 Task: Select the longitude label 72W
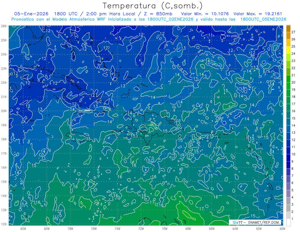pyautogui.click(x=141, y=228)
